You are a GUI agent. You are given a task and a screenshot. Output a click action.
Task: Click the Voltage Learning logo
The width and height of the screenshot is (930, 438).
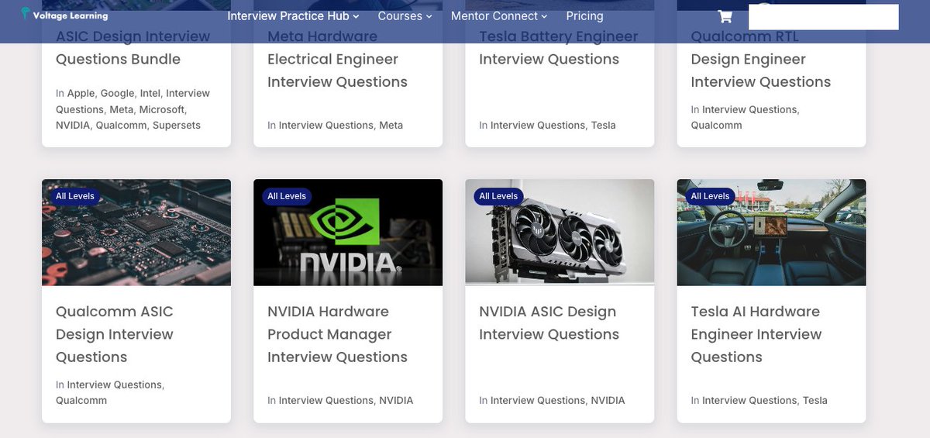pyautogui.click(x=64, y=15)
